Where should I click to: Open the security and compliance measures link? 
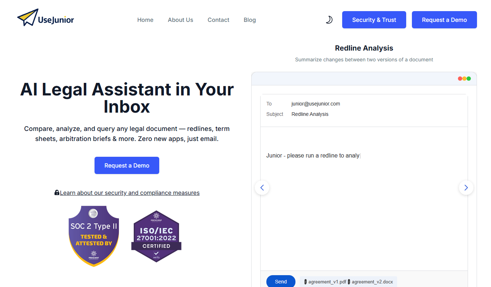tap(130, 193)
